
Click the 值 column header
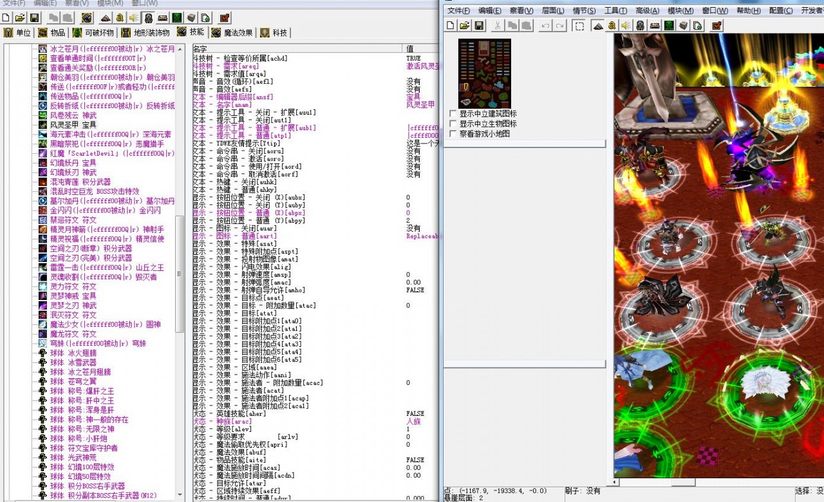[x=422, y=49]
